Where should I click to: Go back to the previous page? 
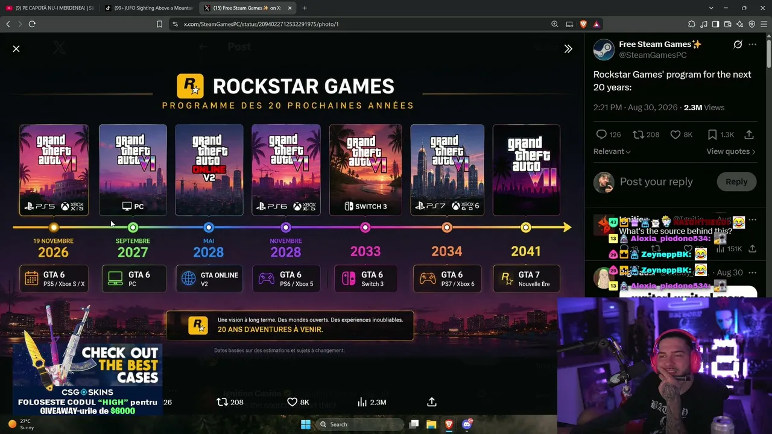(8, 24)
